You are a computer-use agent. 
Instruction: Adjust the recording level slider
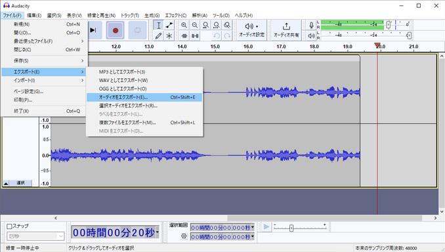(x=389, y=25)
